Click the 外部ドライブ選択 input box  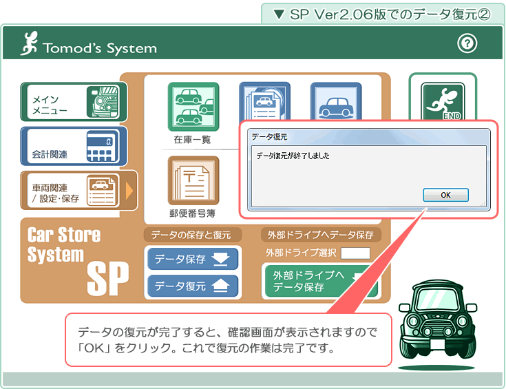click(x=355, y=253)
